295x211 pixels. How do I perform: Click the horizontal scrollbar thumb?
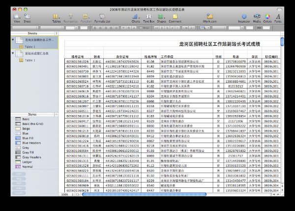click(144, 194)
